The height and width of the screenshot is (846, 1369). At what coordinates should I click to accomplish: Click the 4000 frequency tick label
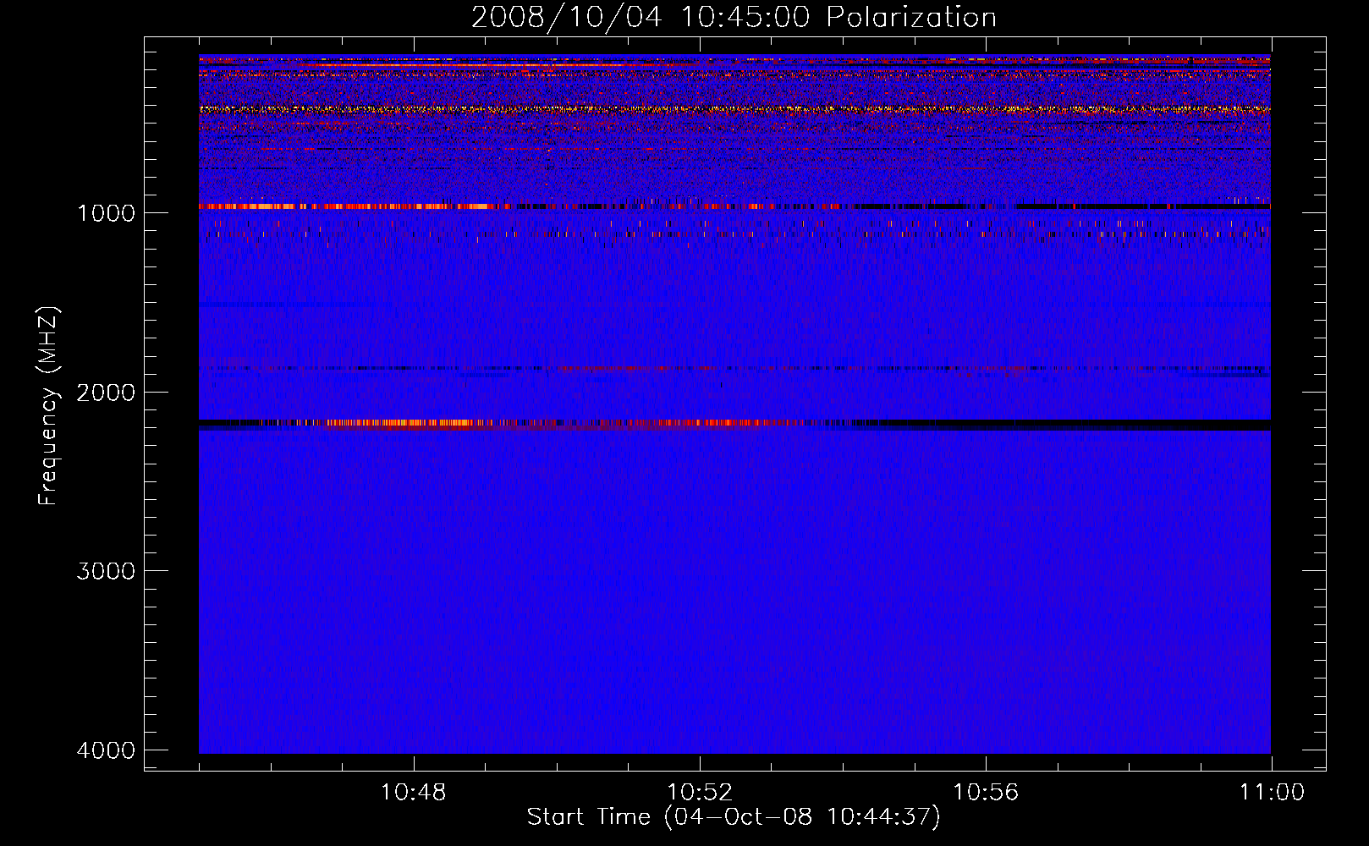coord(106,750)
